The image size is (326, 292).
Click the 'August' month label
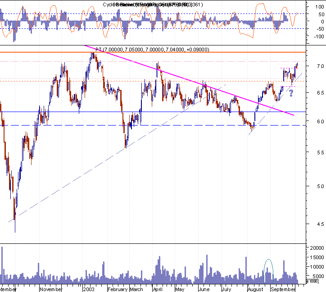255,289
